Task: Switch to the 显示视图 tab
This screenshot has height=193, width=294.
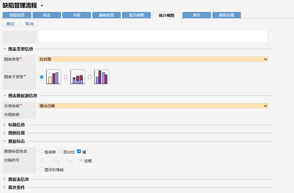Action: point(136,15)
